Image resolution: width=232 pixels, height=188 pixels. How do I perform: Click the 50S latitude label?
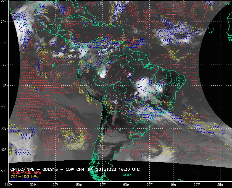4,171
